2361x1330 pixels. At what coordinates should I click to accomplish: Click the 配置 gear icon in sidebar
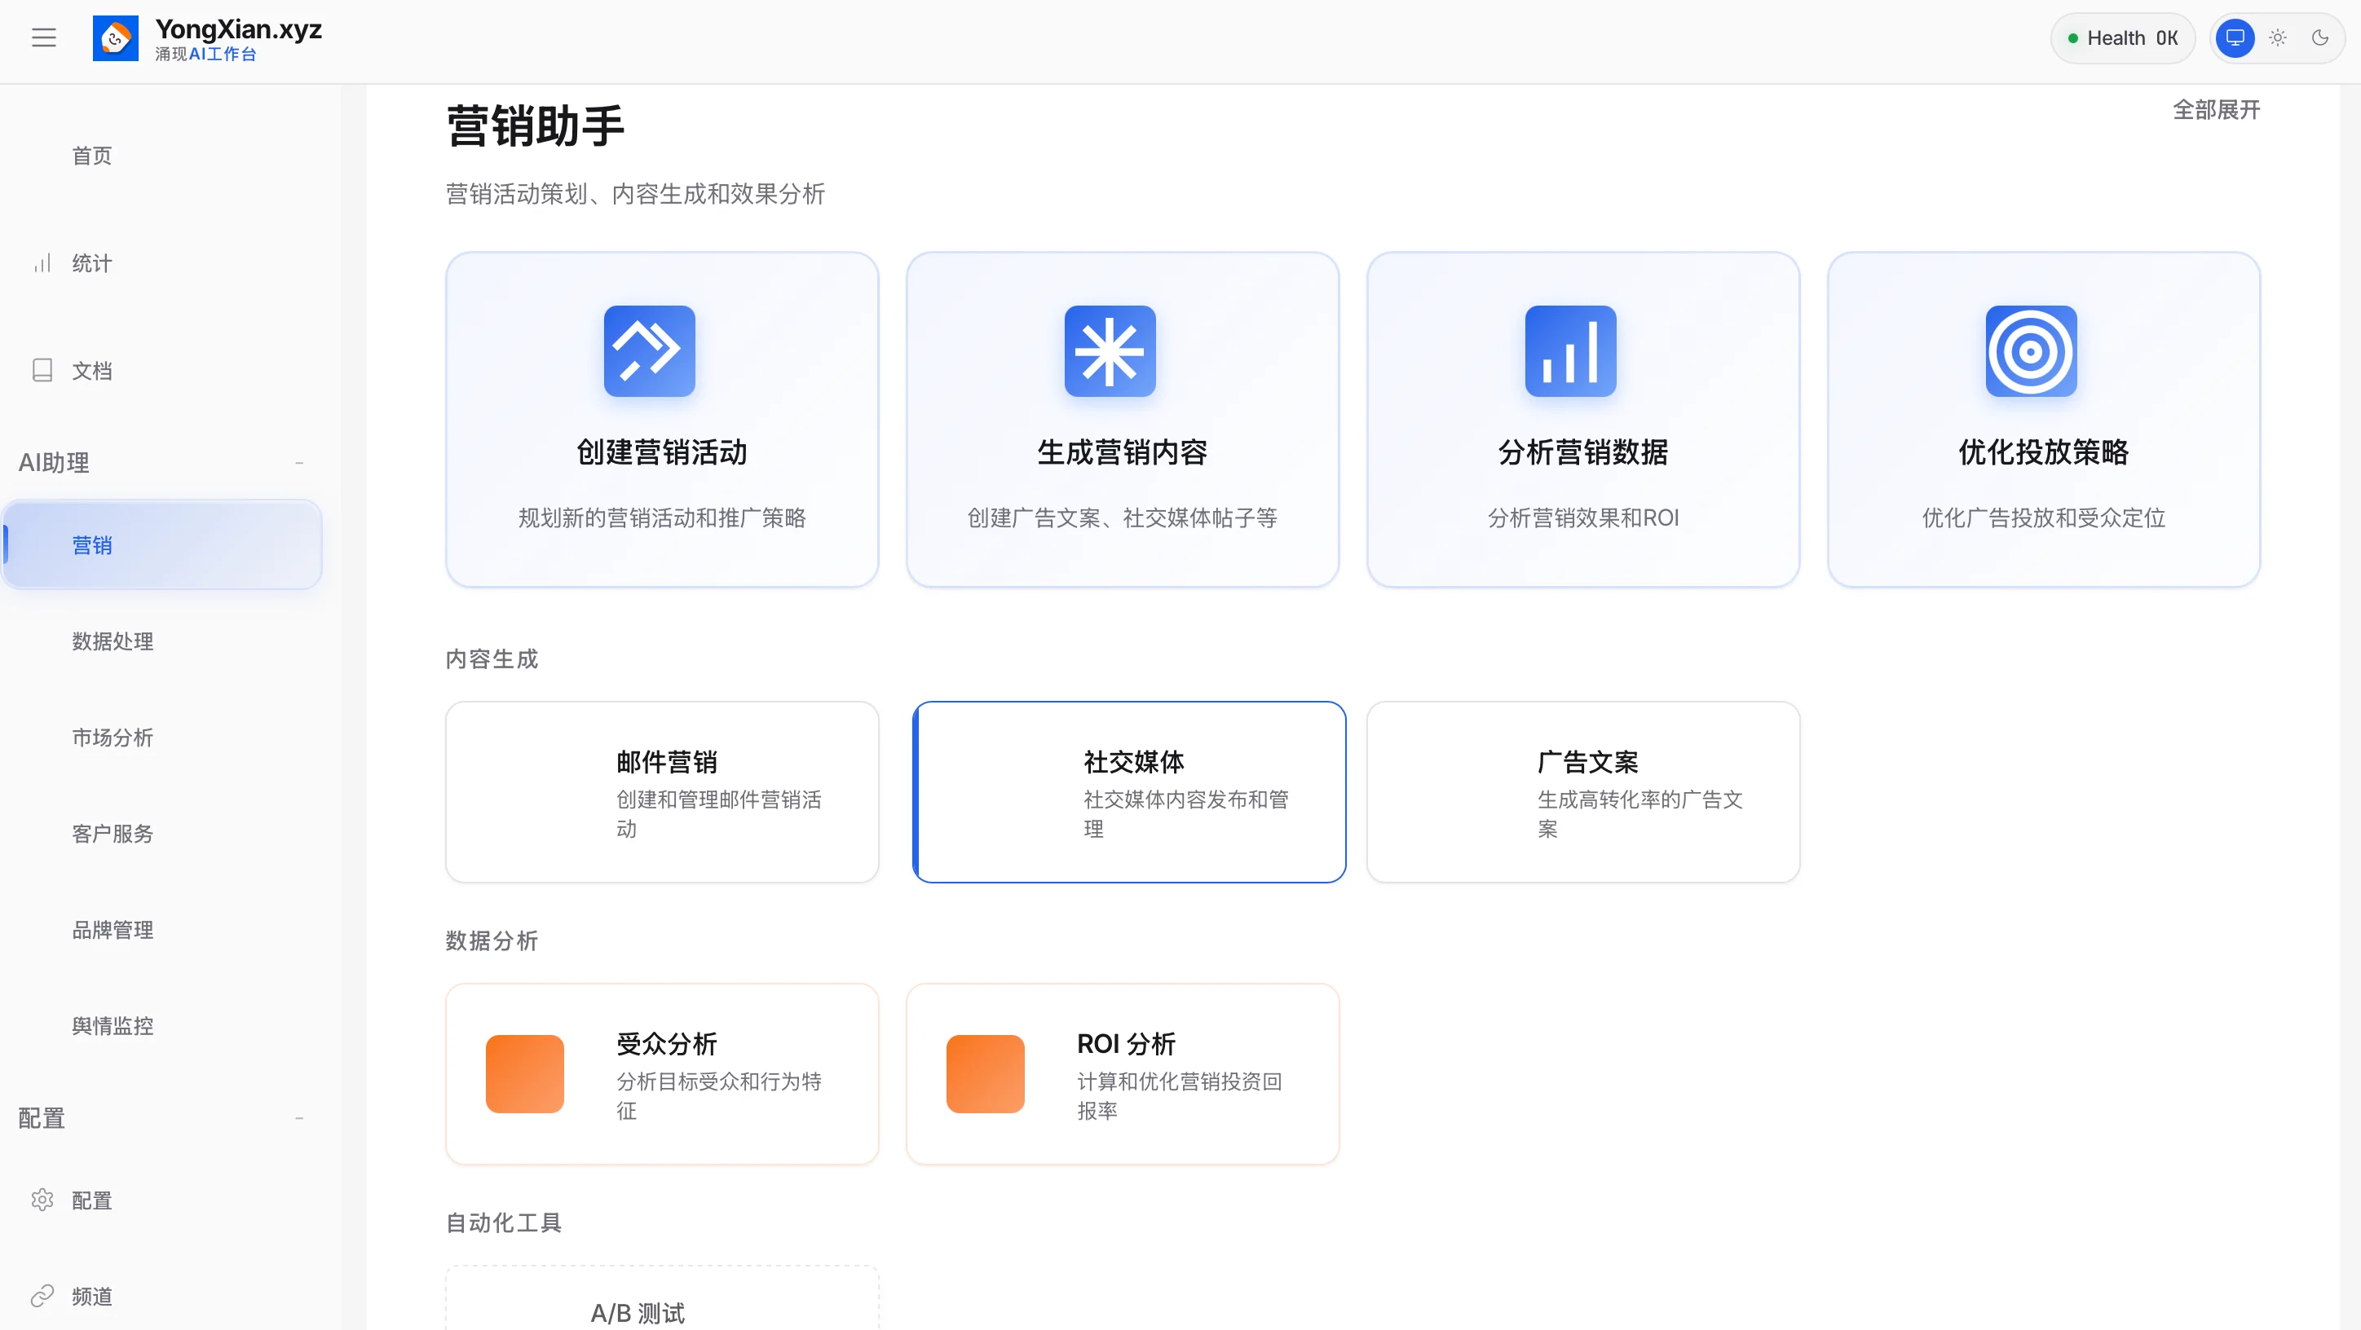[42, 1200]
